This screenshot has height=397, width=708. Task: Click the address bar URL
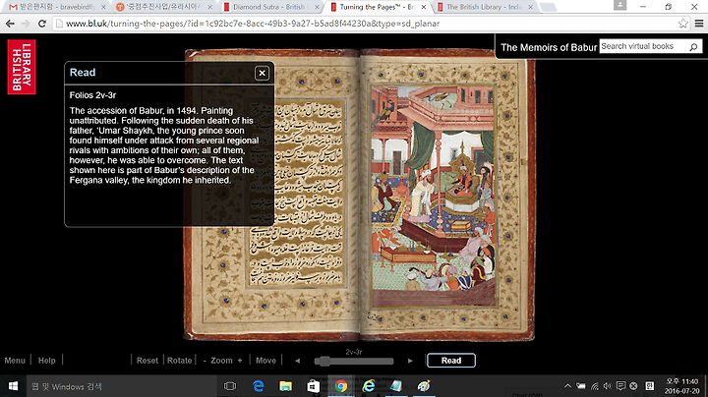coord(253,24)
